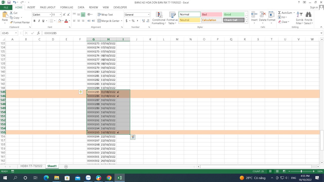324x182 pixels.
Task: Click Format as Table icon
Action: tap(172, 18)
